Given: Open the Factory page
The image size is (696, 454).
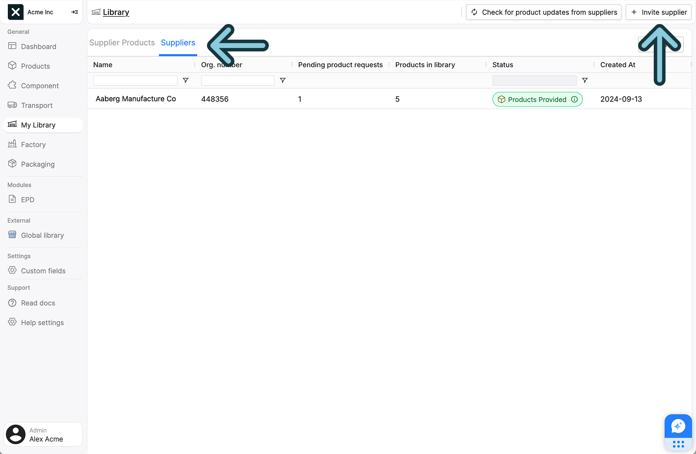Looking at the screenshot, I should point(33,144).
